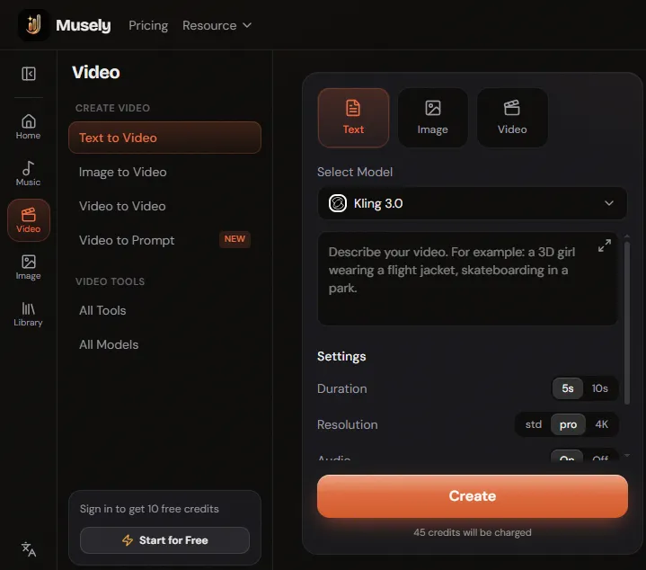Focus the video description text box
646x570 pixels.
click(x=467, y=279)
